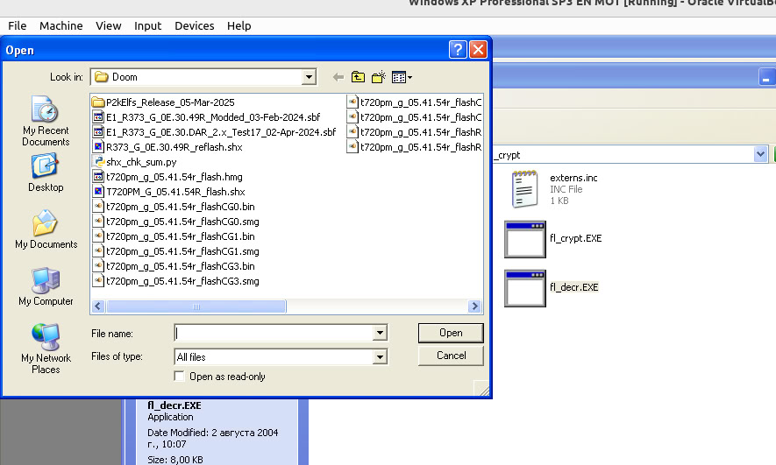This screenshot has height=465, width=776.
Task: Open the View Menu icon dropdown
Action: pos(402,77)
